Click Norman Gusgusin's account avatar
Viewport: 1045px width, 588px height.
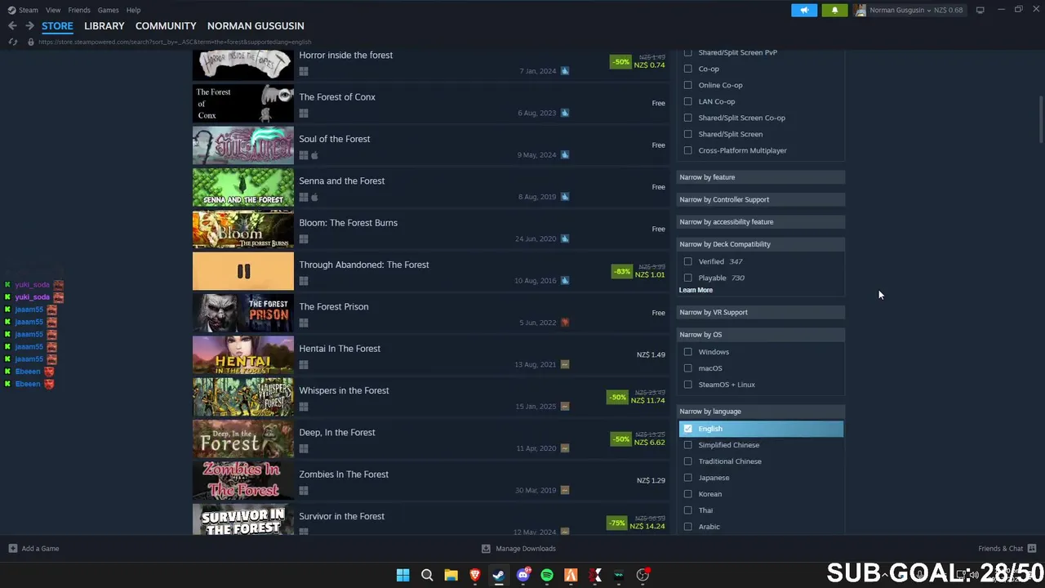(860, 10)
